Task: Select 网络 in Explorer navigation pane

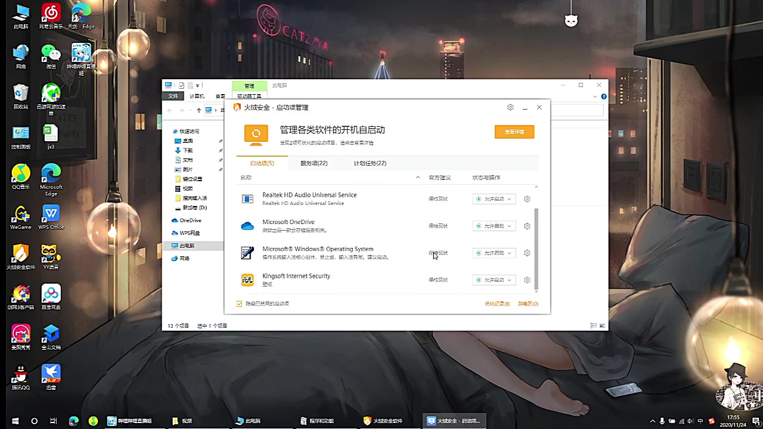Action: [184, 258]
